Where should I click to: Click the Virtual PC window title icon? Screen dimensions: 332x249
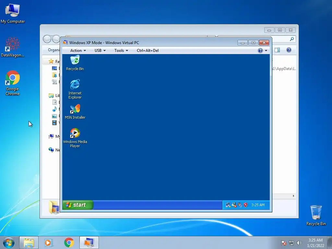tap(65, 42)
